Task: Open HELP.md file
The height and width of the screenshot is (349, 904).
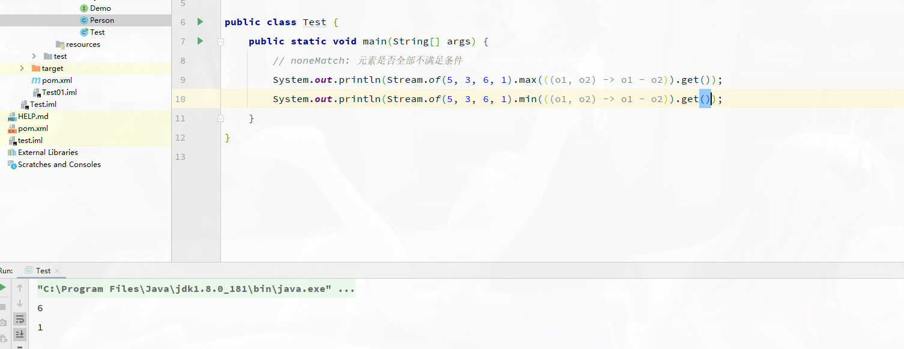Action: 33,116
